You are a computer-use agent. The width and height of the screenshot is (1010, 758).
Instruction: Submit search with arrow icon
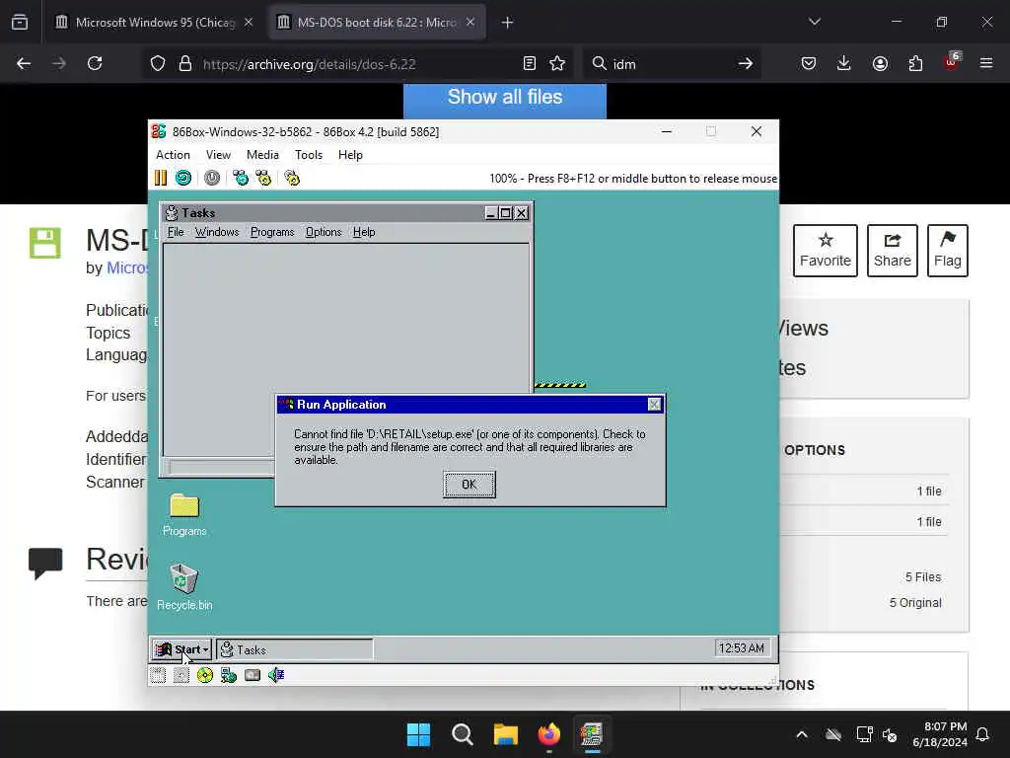tap(746, 63)
